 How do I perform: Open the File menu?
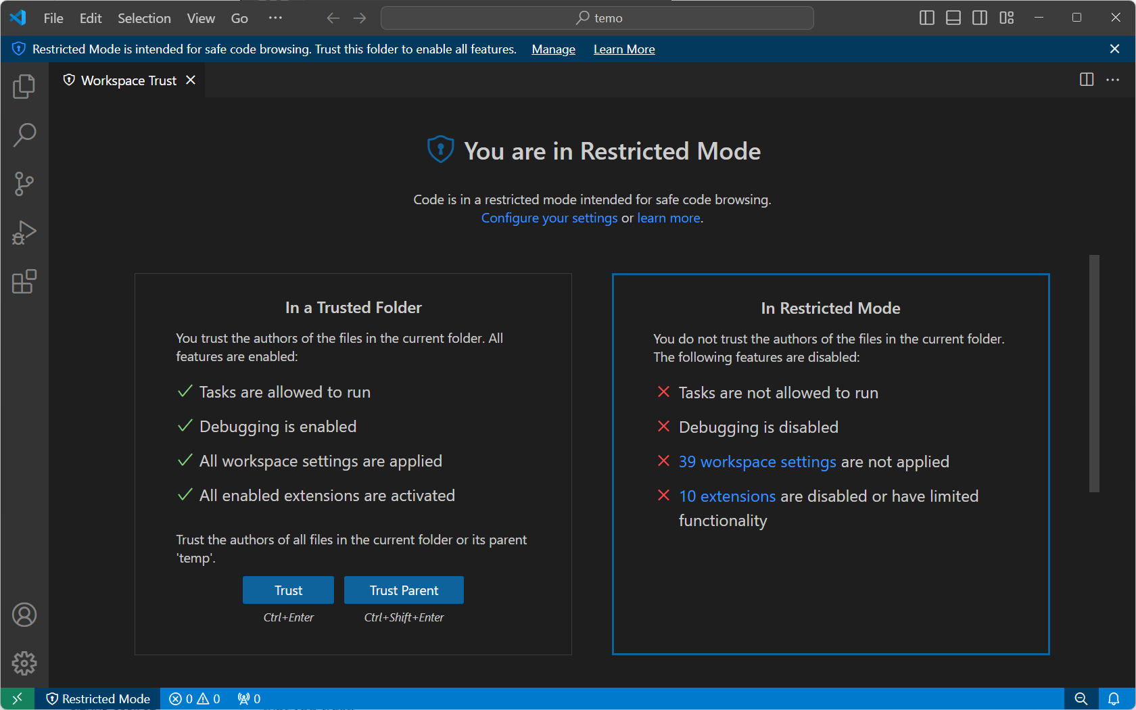click(x=53, y=18)
